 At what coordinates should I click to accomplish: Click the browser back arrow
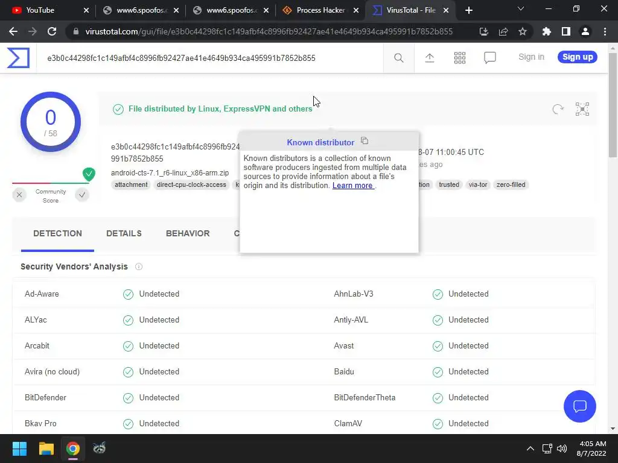13,31
